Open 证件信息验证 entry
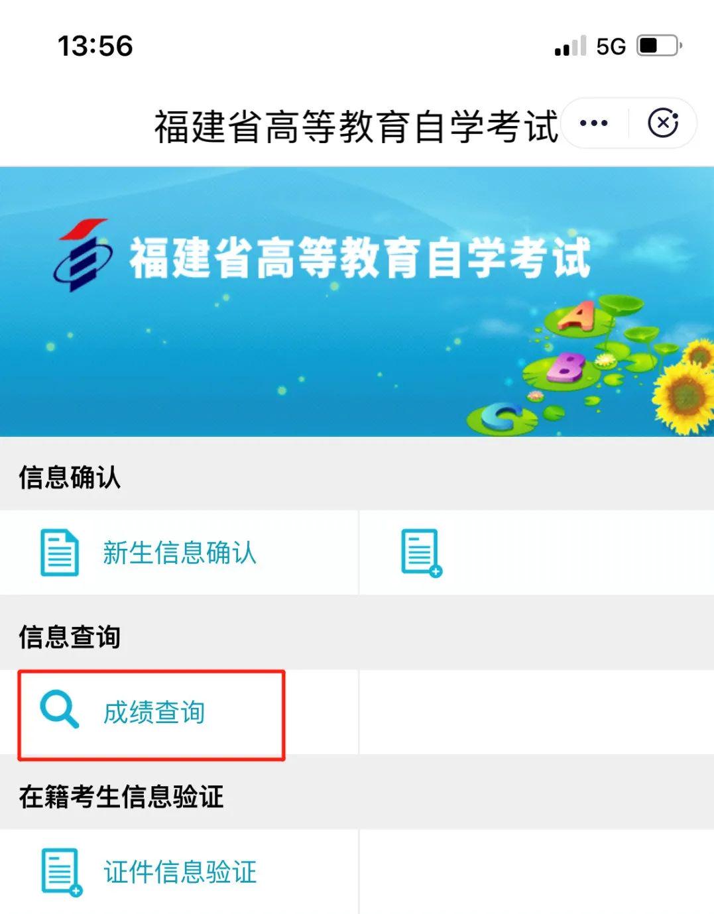 [180, 872]
